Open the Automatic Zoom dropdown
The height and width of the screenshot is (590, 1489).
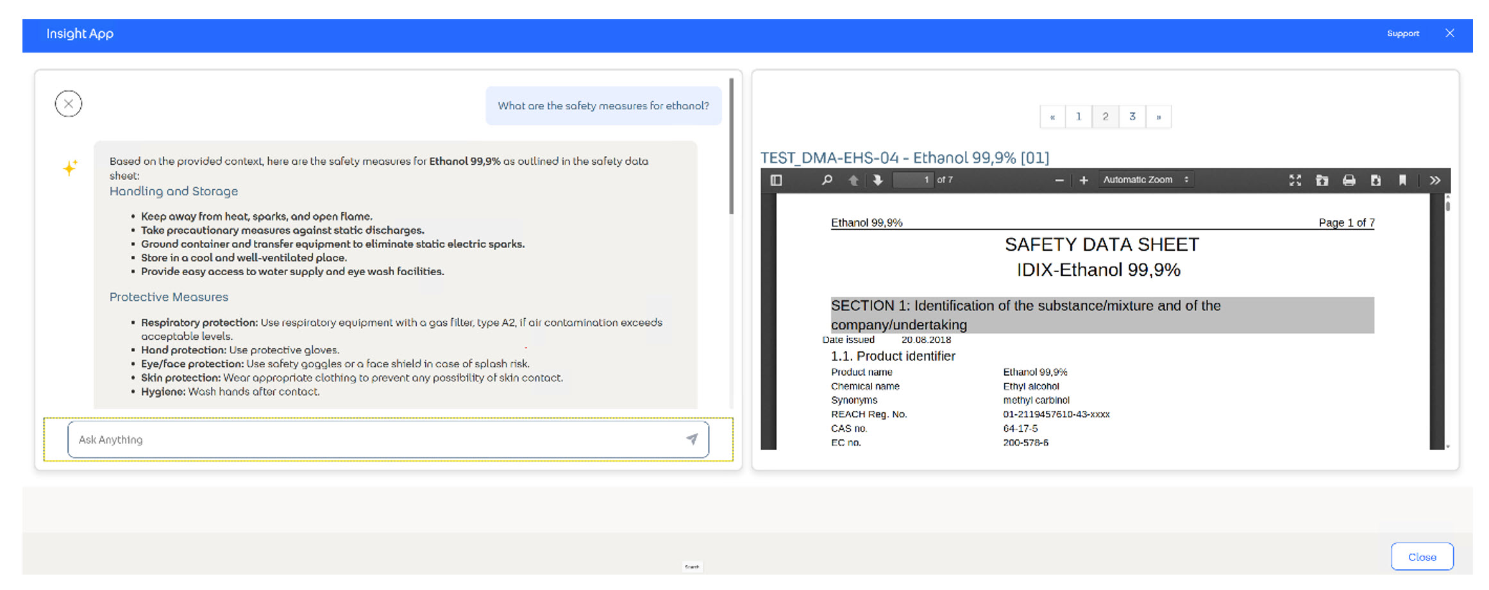point(1145,180)
